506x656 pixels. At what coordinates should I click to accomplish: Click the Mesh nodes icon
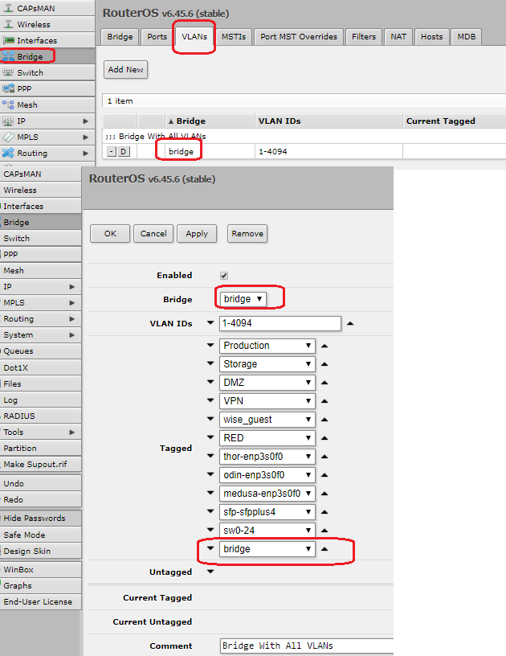[8, 105]
